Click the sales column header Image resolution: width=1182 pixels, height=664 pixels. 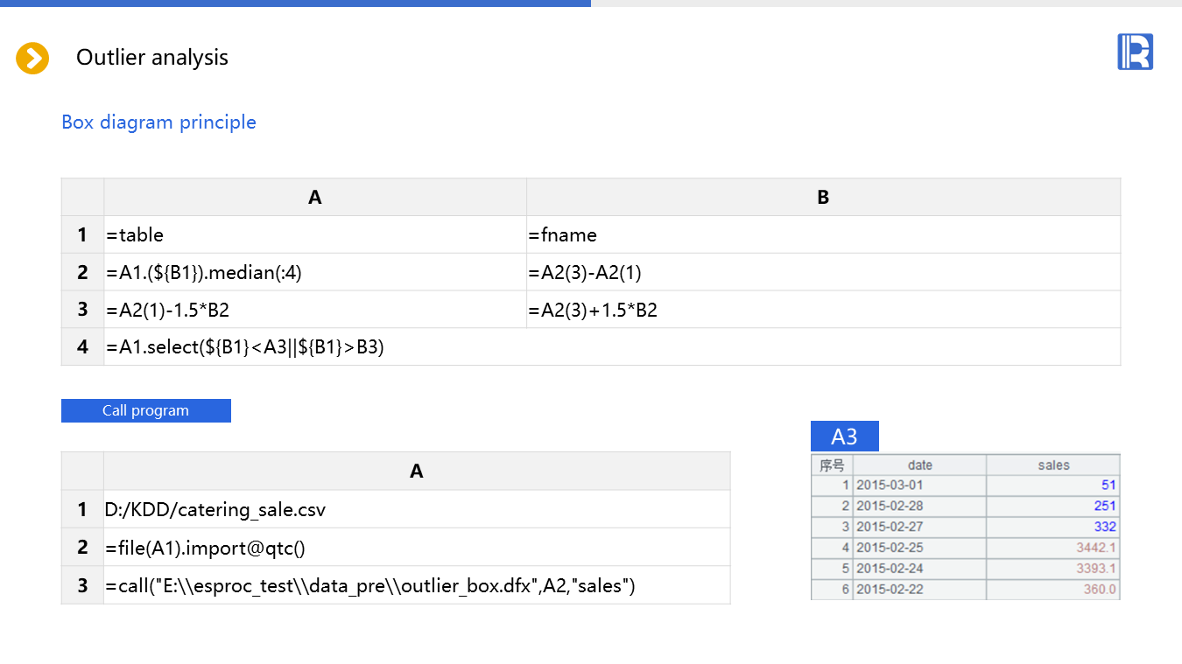tap(1052, 465)
